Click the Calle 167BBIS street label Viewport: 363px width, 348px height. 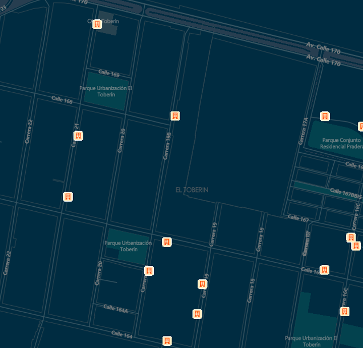pos(346,193)
